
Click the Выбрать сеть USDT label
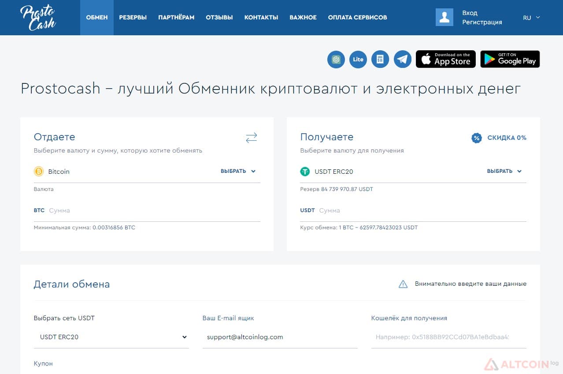pyautogui.click(x=64, y=318)
